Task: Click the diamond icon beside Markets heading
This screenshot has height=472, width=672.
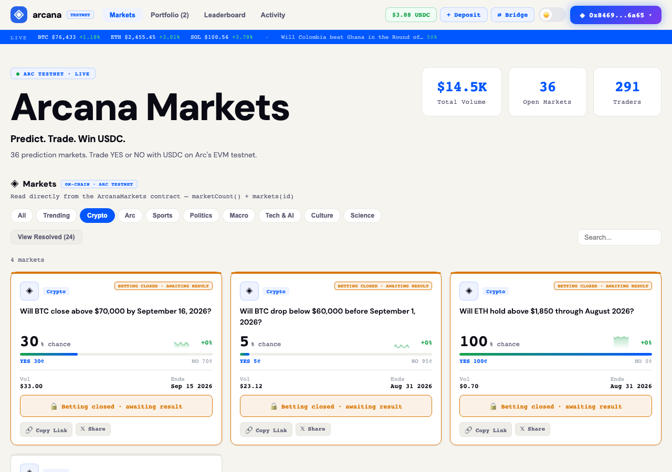Action: click(x=15, y=184)
